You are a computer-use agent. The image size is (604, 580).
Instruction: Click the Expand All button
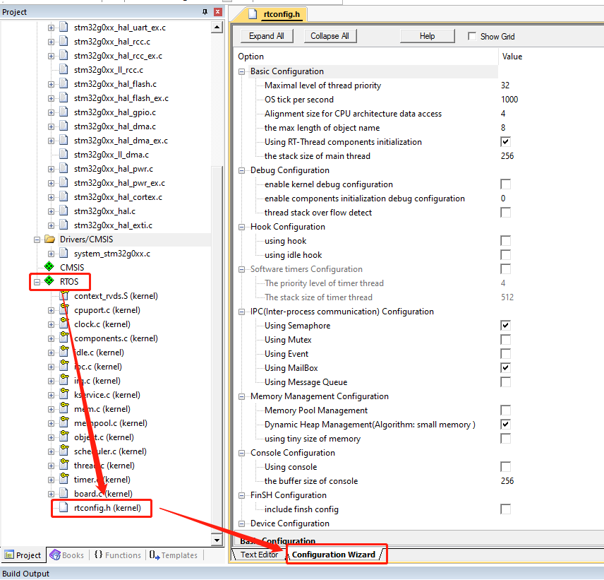[x=267, y=35]
